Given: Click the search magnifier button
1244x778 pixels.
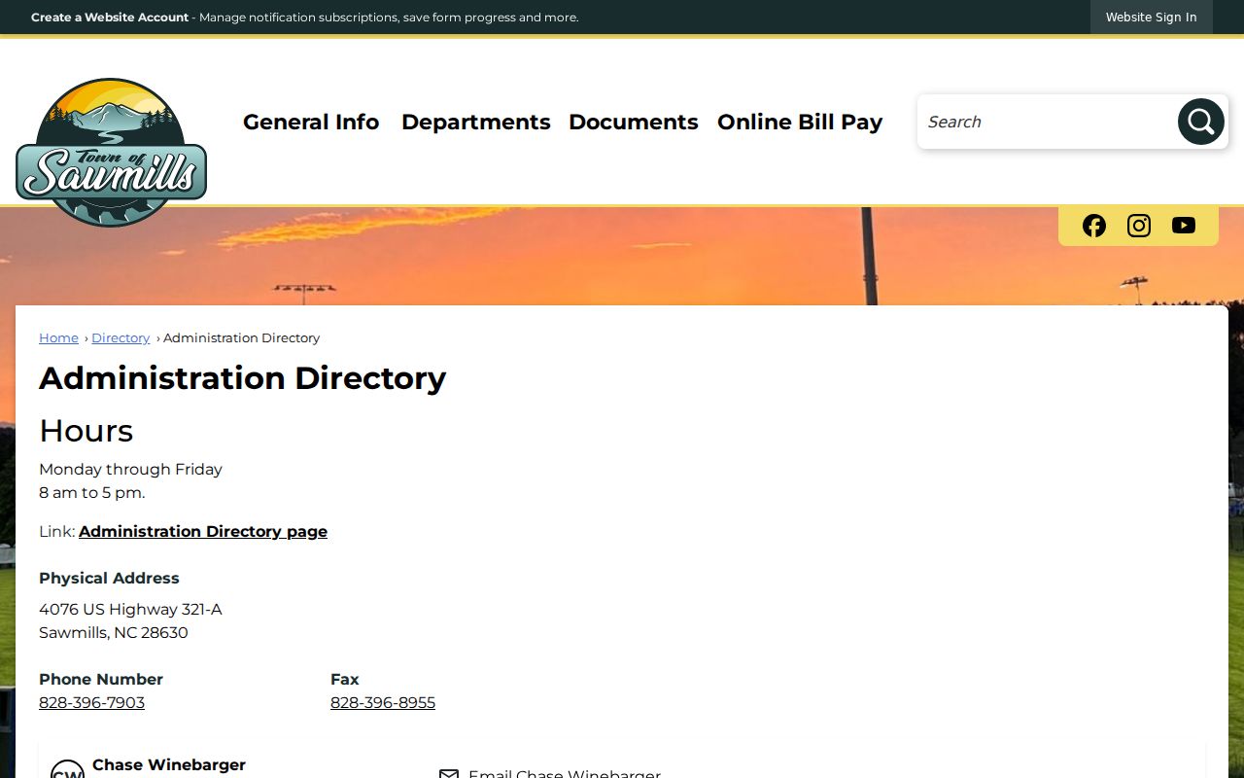Looking at the screenshot, I should 1200,122.
